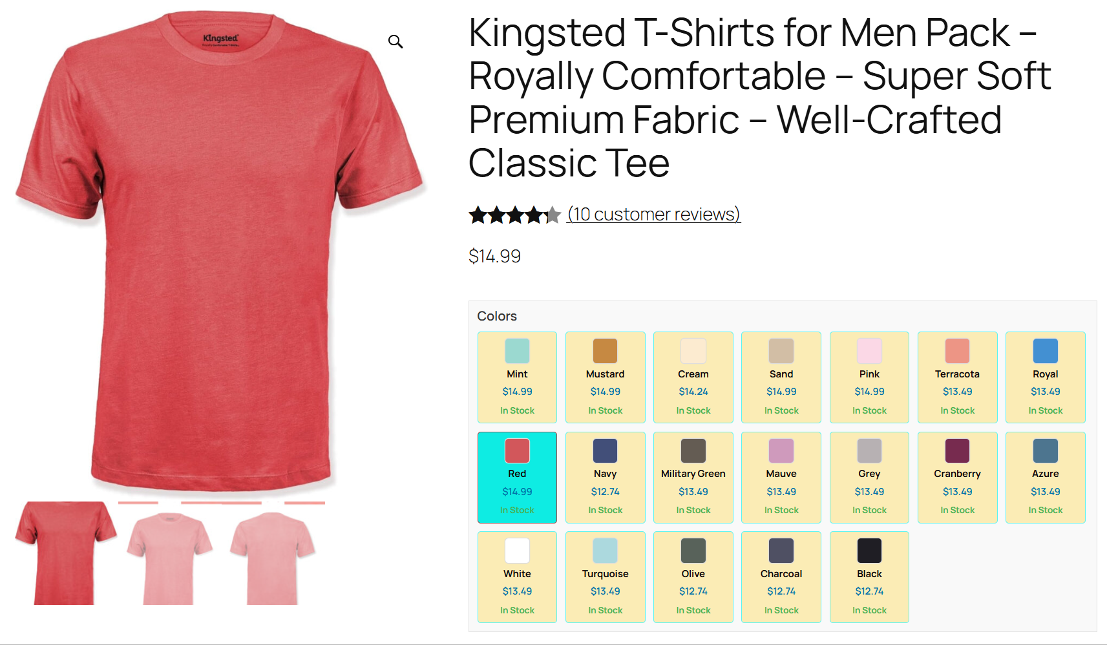Pick the Cream color swatch
This screenshot has width=1107, height=645.
pos(693,377)
